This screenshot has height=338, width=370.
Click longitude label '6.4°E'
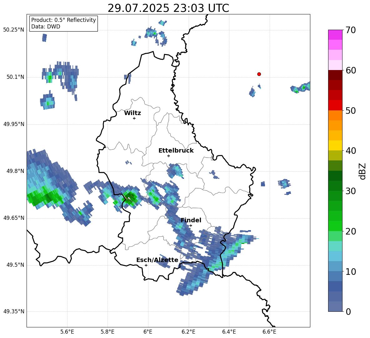tap(229, 332)
